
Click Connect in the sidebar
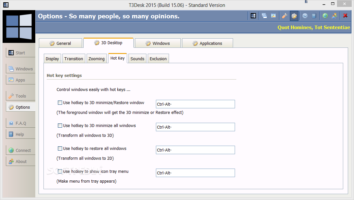point(21,150)
